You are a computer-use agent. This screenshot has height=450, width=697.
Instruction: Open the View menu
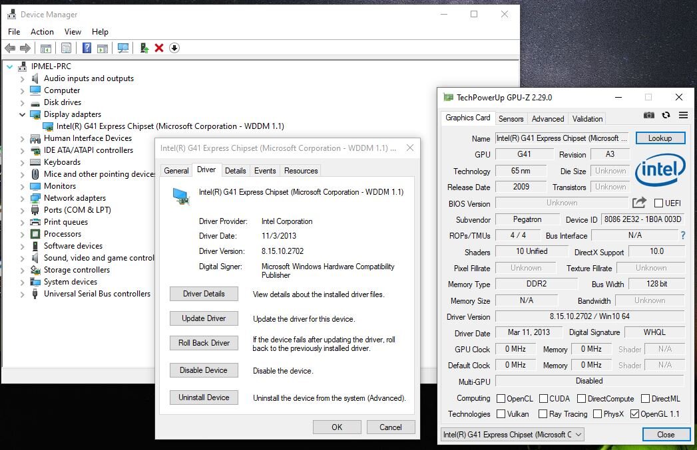pyautogui.click(x=73, y=31)
